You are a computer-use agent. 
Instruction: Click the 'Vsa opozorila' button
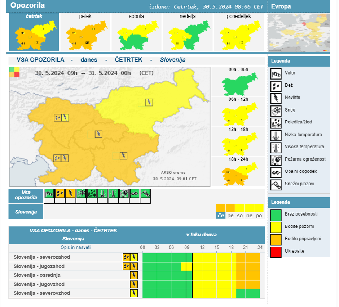(x=26, y=195)
